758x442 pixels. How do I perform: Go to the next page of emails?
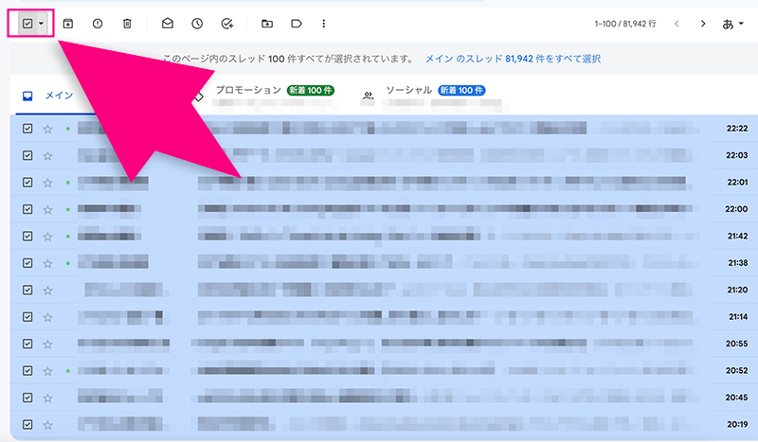pos(703,23)
